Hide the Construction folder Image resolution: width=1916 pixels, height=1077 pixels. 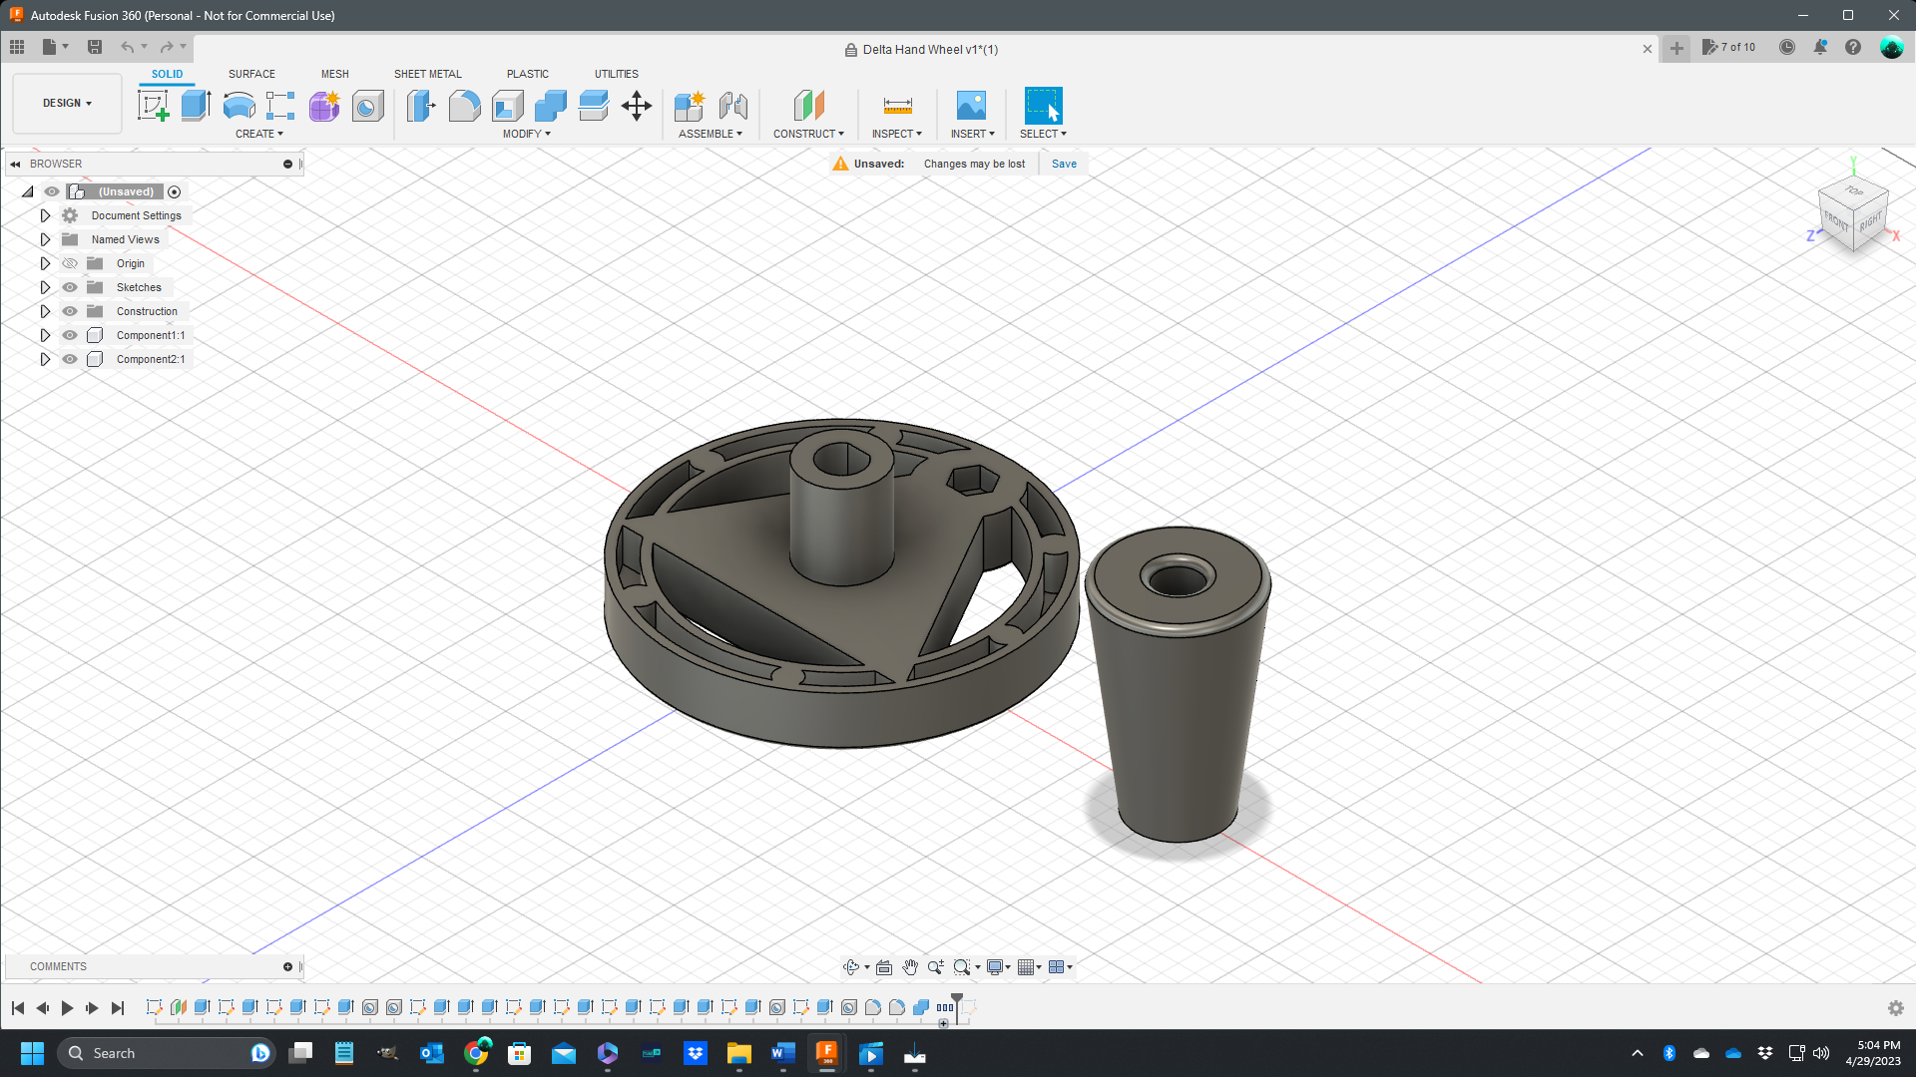coord(70,311)
